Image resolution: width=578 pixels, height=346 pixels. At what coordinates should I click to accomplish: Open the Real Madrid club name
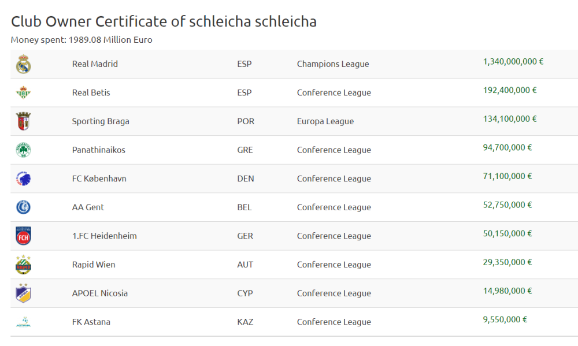coord(95,64)
